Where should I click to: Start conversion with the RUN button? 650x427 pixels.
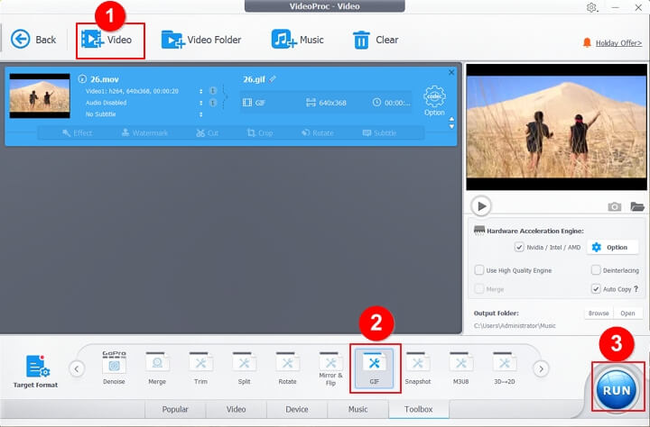coord(616,389)
